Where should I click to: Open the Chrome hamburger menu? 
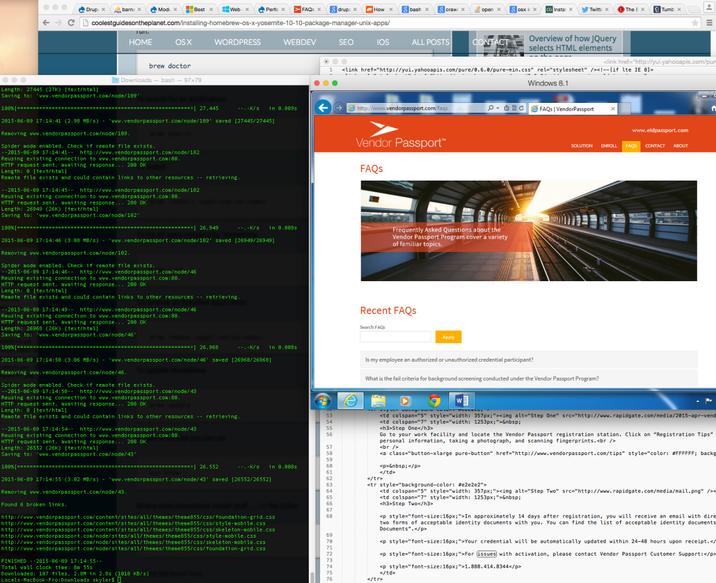coord(709,23)
